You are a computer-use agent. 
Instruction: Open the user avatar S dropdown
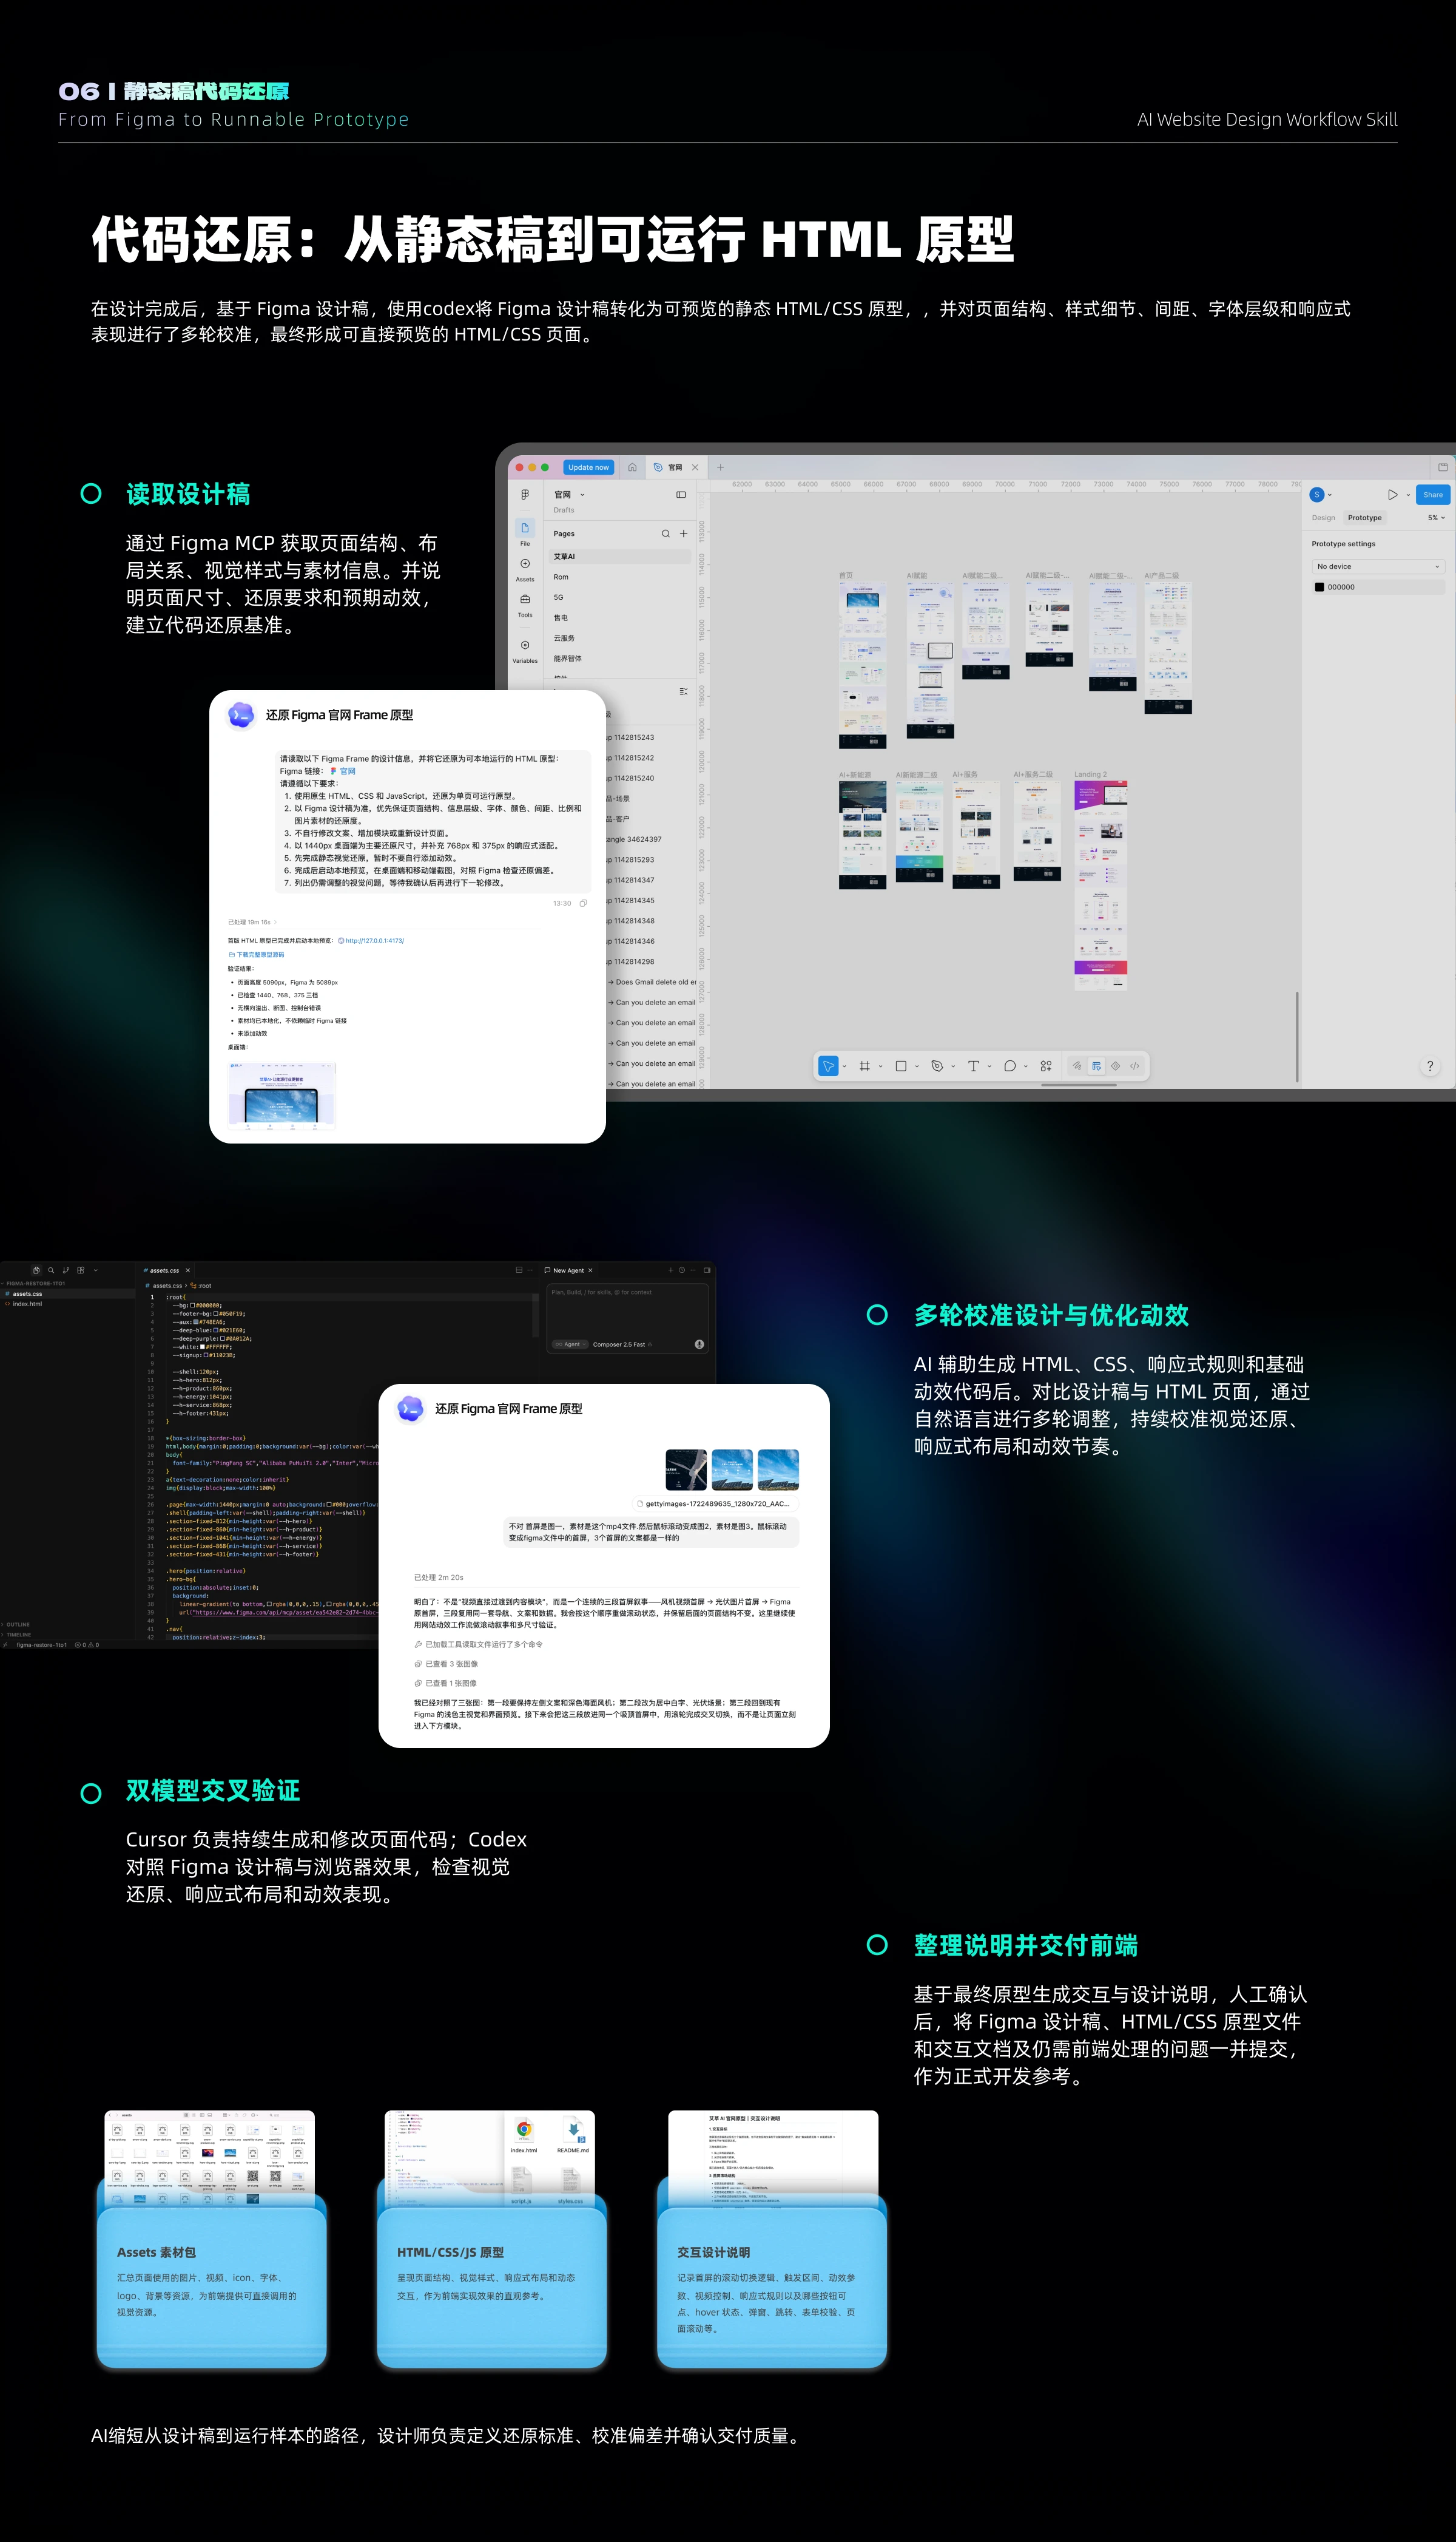(x=1321, y=494)
